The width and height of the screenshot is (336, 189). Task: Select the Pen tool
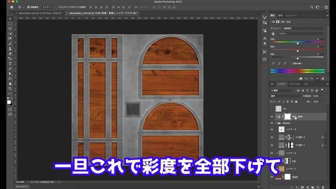point(10,69)
